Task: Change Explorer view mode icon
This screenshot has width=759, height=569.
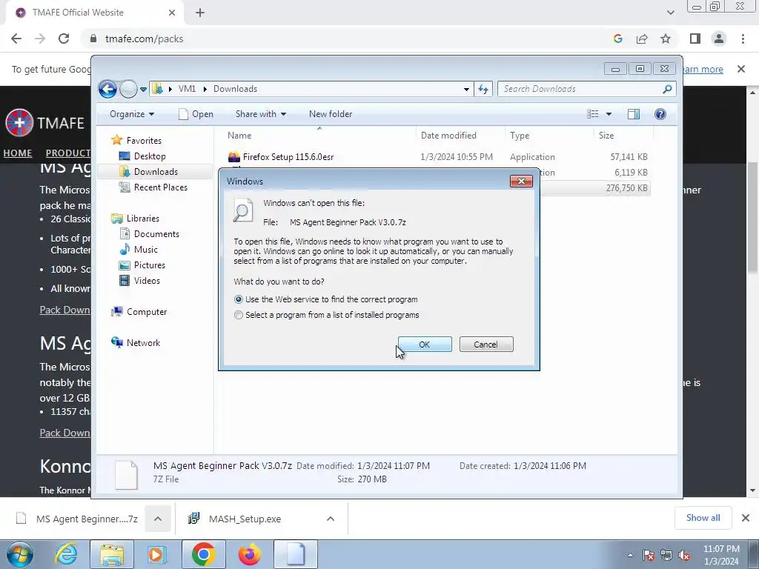Action: 593,114
